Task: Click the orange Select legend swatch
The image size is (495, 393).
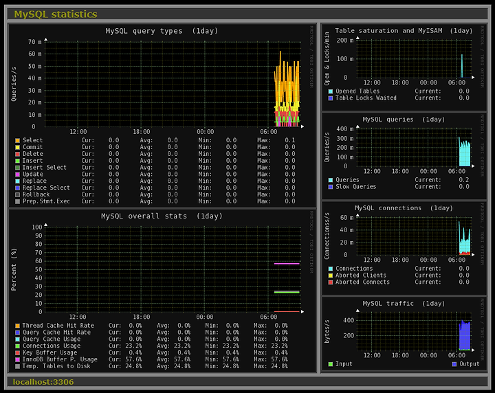Action: pos(17,140)
